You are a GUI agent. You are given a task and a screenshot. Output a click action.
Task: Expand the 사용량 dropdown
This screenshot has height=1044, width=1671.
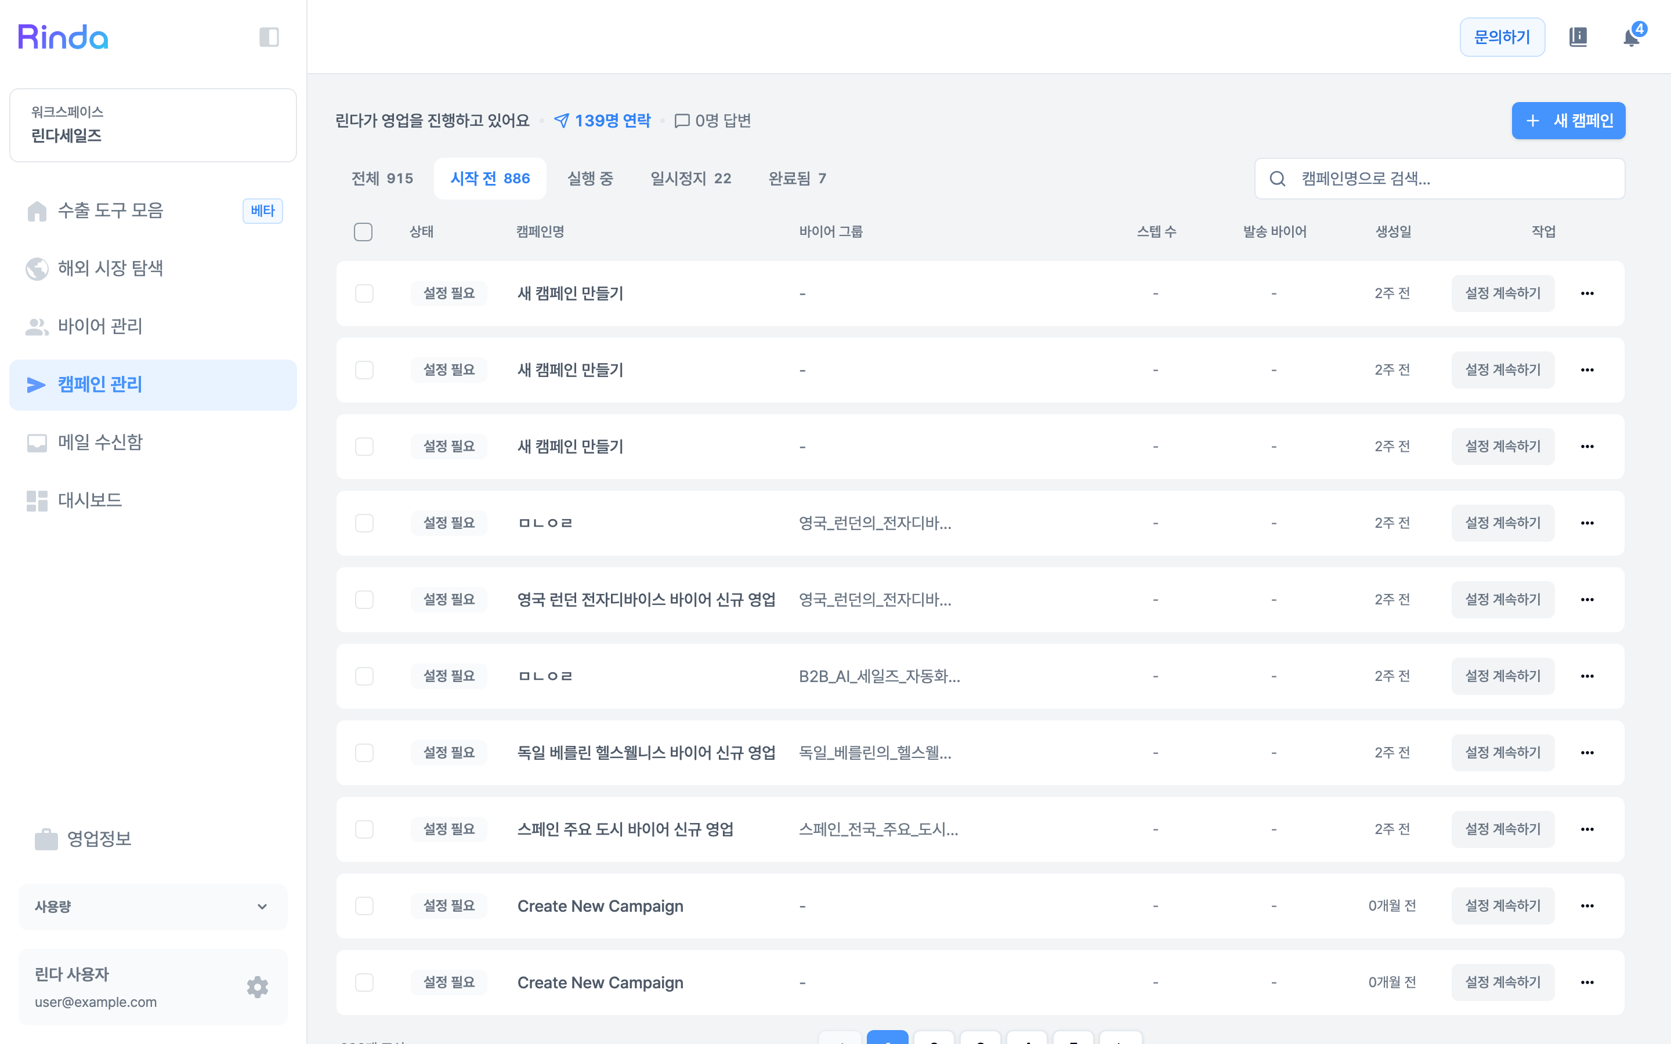point(153,907)
